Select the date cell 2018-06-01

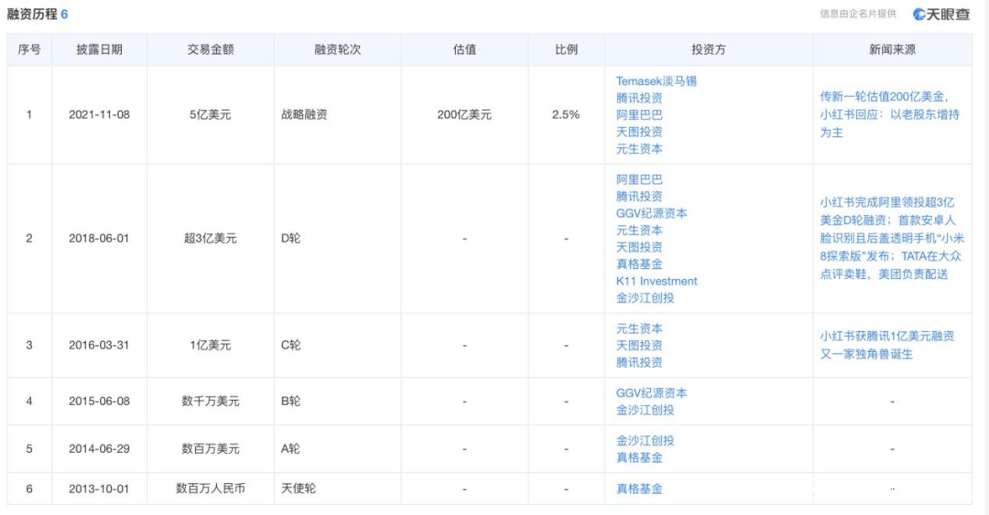coord(99,238)
